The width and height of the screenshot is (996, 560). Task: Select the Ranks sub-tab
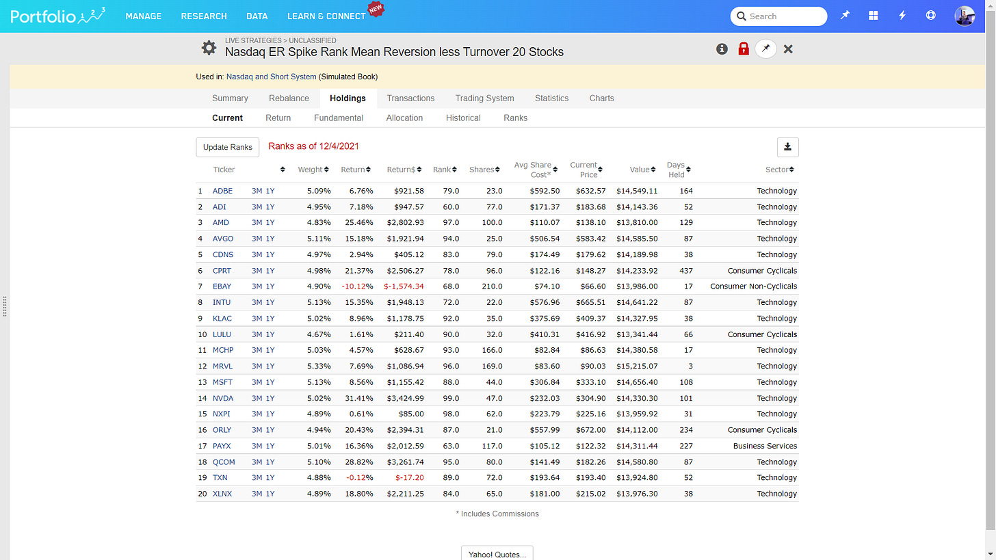click(515, 118)
